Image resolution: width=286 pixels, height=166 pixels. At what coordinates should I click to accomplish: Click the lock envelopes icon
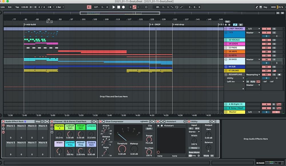[x=241, y=25]
